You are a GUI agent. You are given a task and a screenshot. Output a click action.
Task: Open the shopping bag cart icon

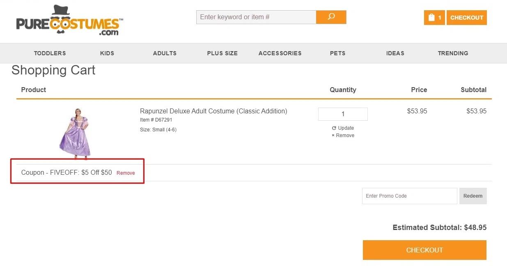[x=434, y=18]
